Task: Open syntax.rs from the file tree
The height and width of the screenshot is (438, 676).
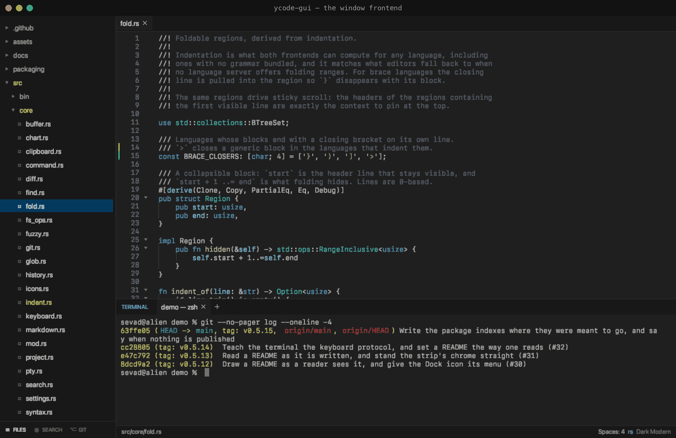Action: (39, 412)
